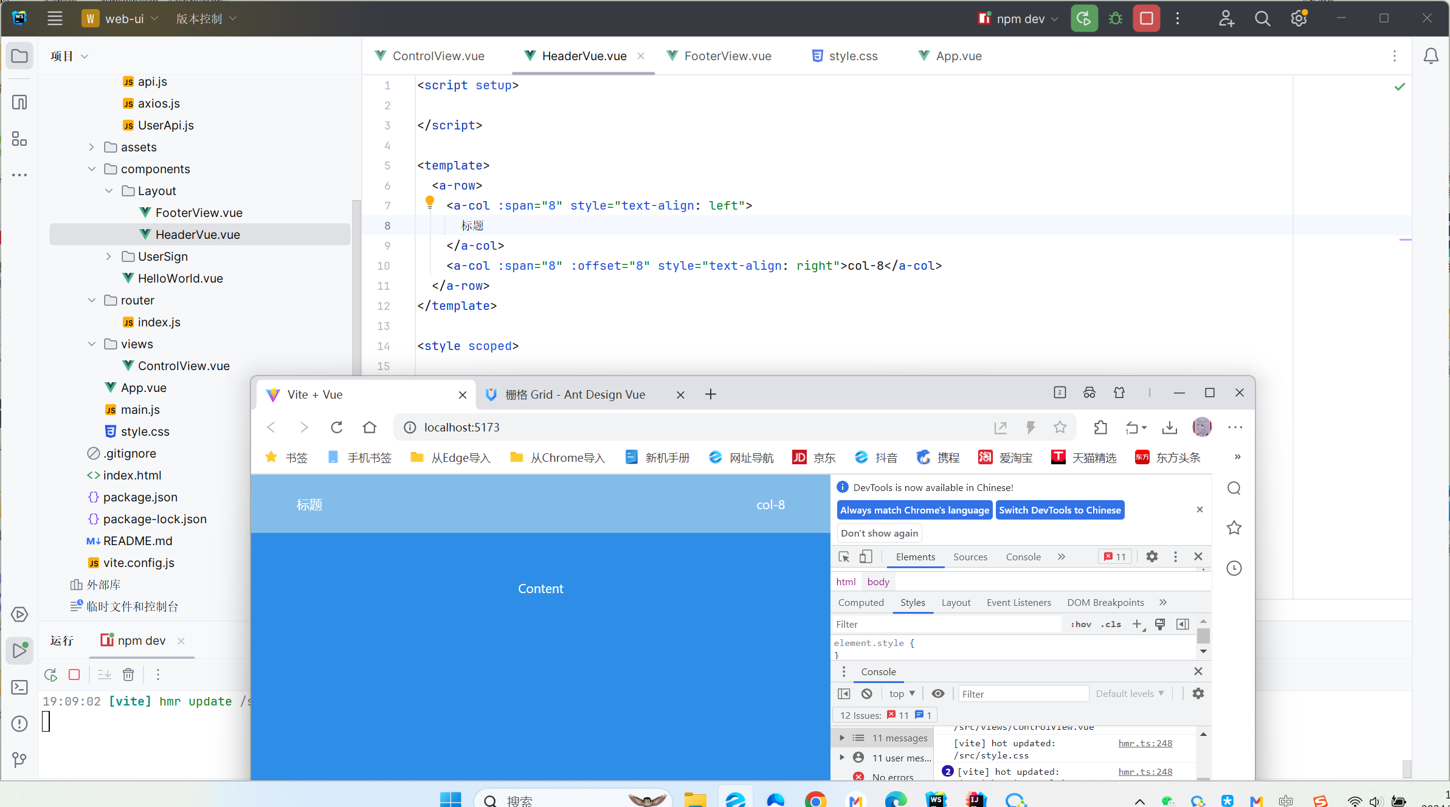Expand the assets folder

point(92,147)
